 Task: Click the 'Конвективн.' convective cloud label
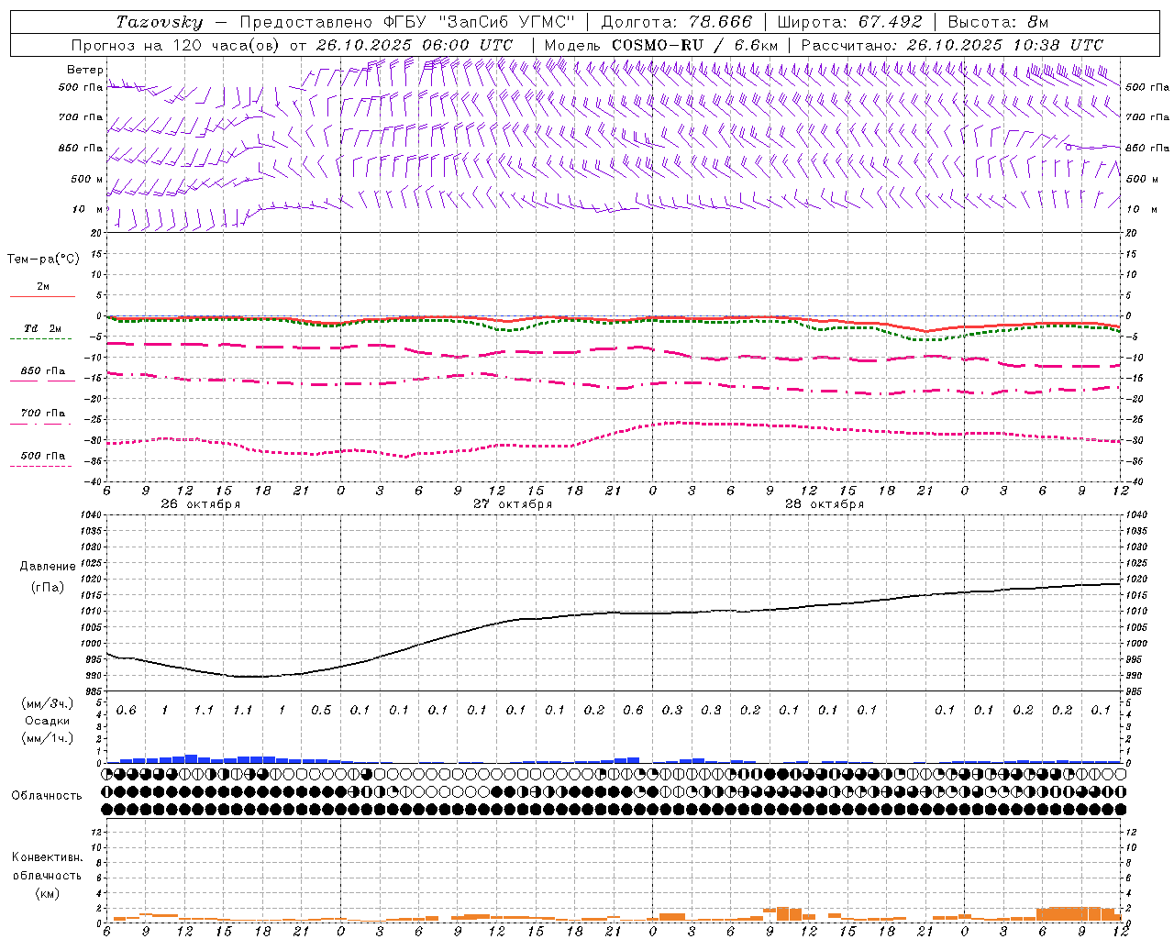click(47, 857)
